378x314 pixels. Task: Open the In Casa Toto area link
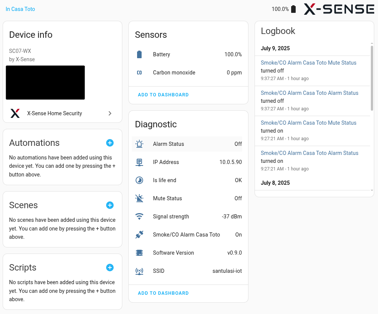click(20, 9)
